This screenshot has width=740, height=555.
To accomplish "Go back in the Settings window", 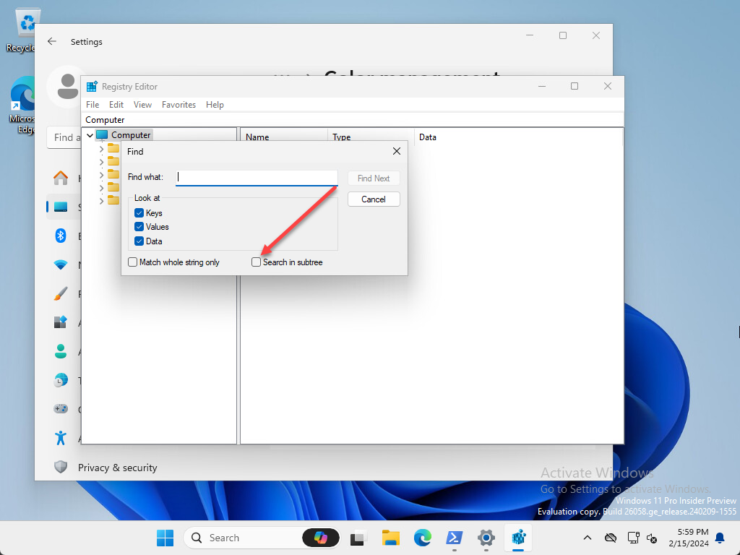I will pyautogui.click(x=52, y=41).
